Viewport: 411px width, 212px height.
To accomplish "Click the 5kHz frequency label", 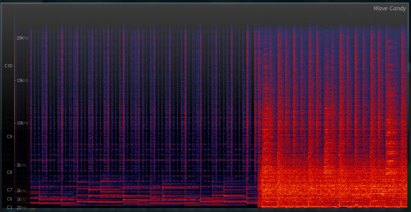I will 22,165.
